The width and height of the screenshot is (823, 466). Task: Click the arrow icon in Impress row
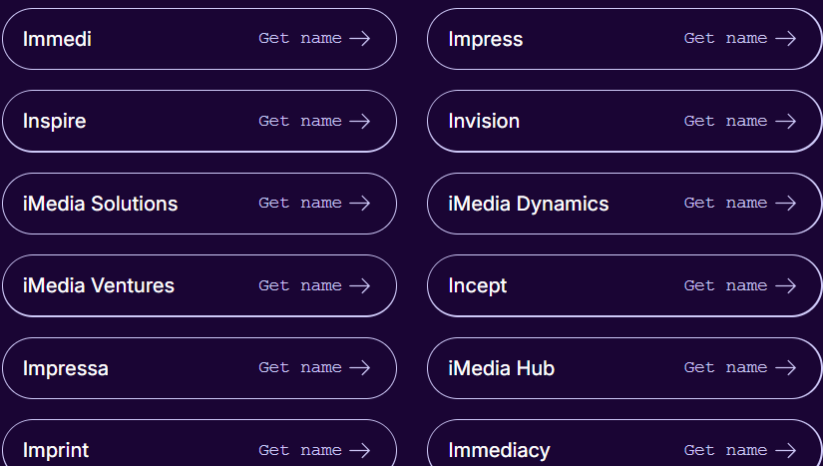click(x=786, y=39)
